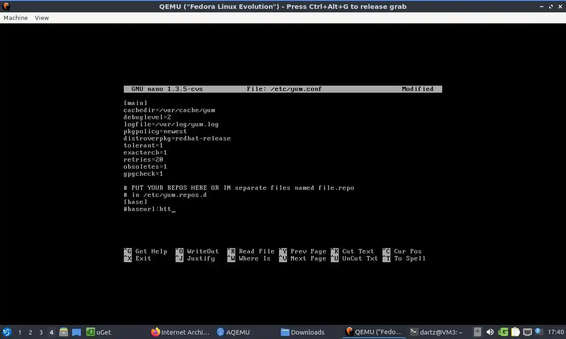Click the cachedir=/var/cache/yum line
The height and width of the screenshot is (339, 566).
click(x=169, y=110)
